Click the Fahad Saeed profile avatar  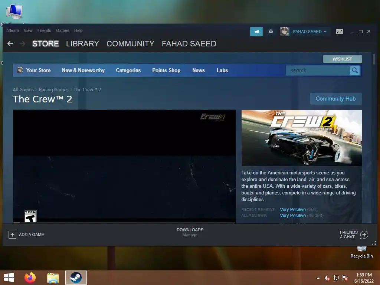point(285,32)
